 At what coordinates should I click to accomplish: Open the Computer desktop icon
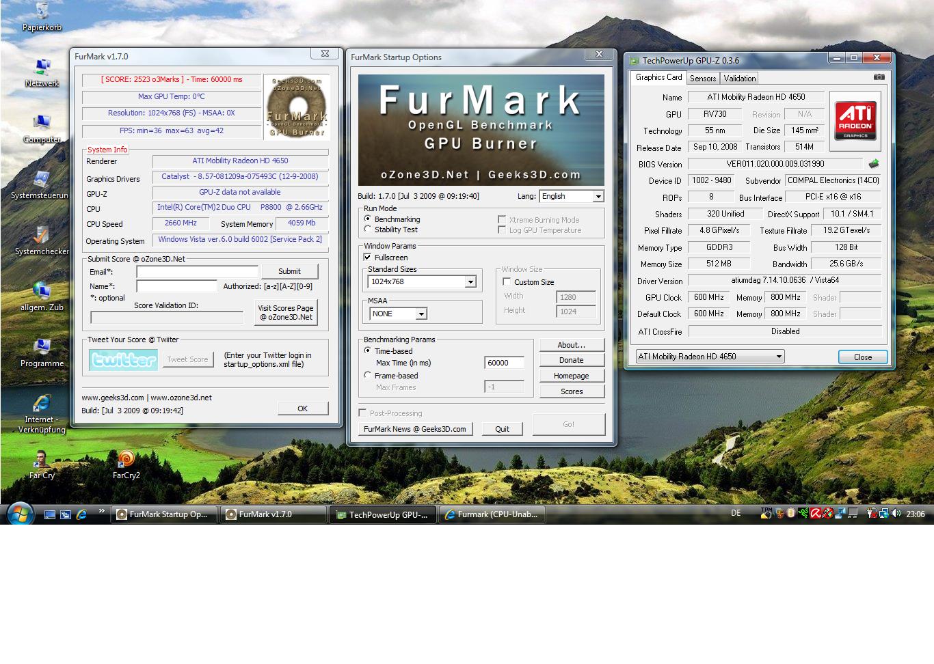coord(42,128)
